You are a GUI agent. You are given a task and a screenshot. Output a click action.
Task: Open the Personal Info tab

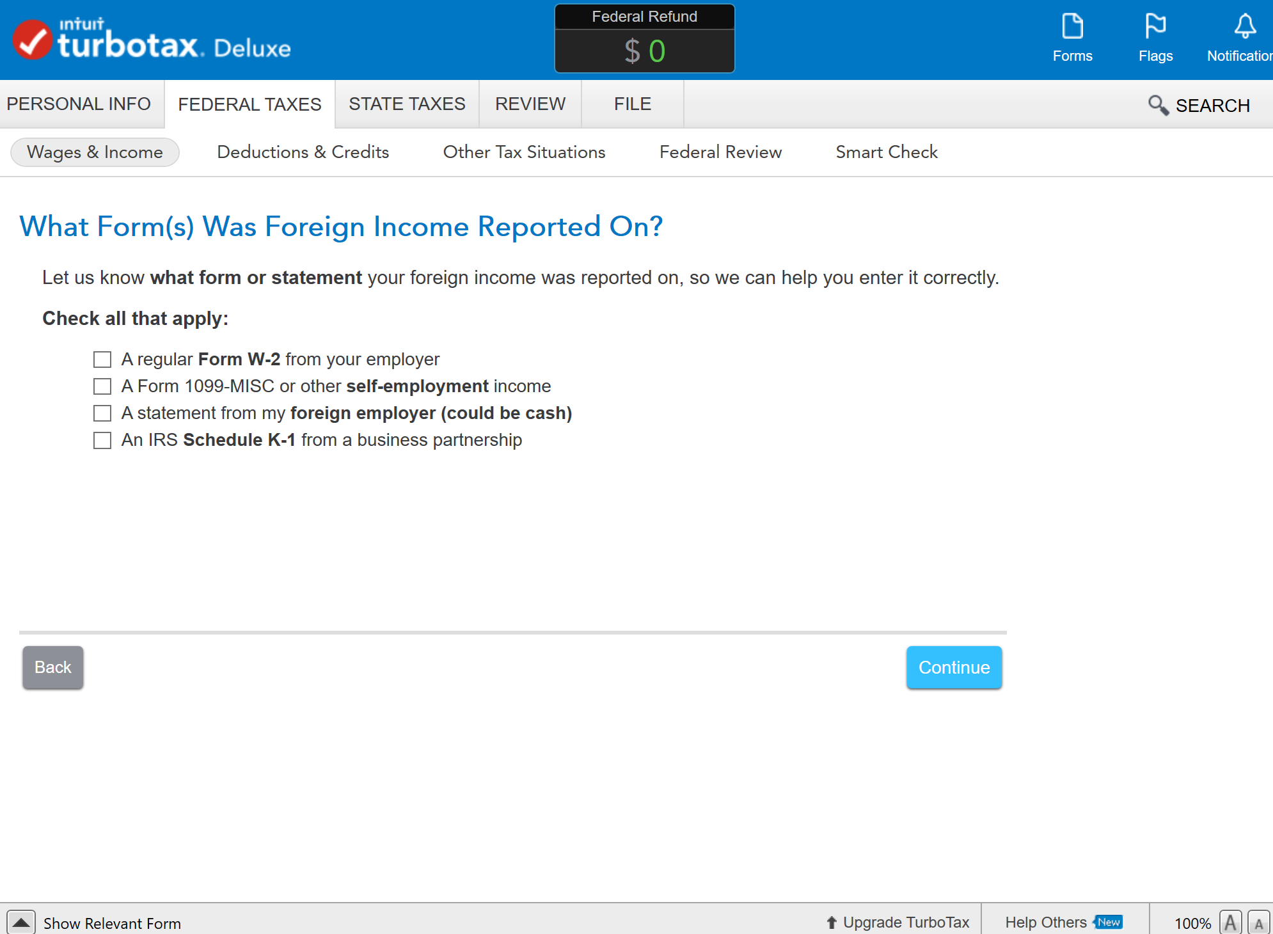79,104
